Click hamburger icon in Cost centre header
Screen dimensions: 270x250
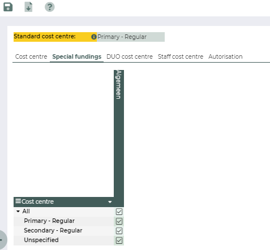click(18, 201)
